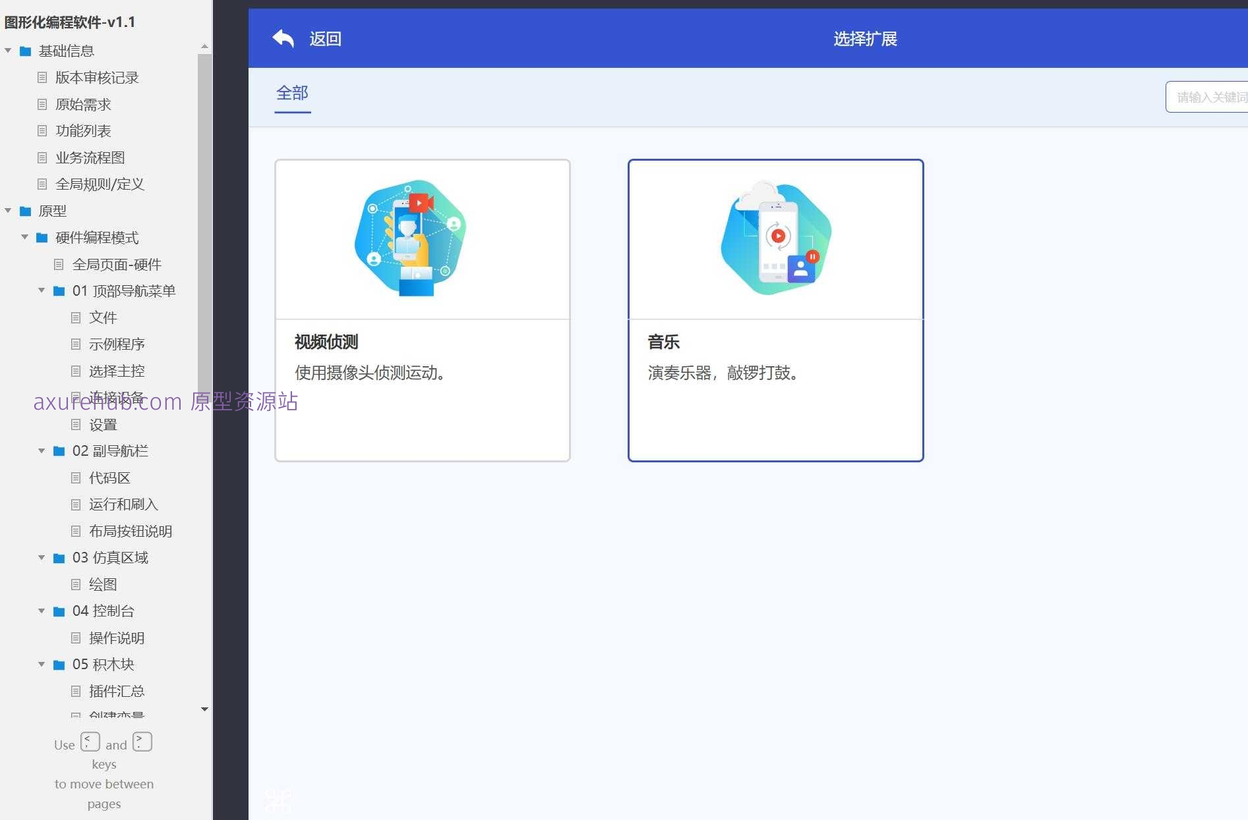Open the 全局页面-硬件 page
The width and height of the screenshot is (1248, 820).
pos(117,264)
